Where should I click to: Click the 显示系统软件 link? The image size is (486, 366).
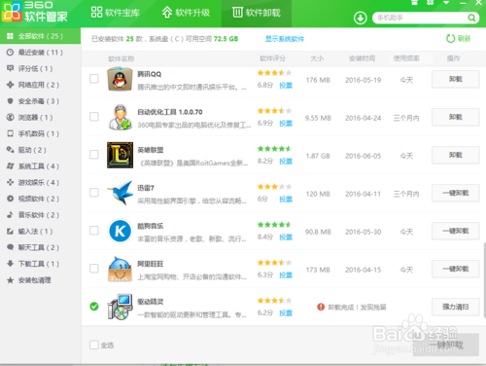click(285, 39)
